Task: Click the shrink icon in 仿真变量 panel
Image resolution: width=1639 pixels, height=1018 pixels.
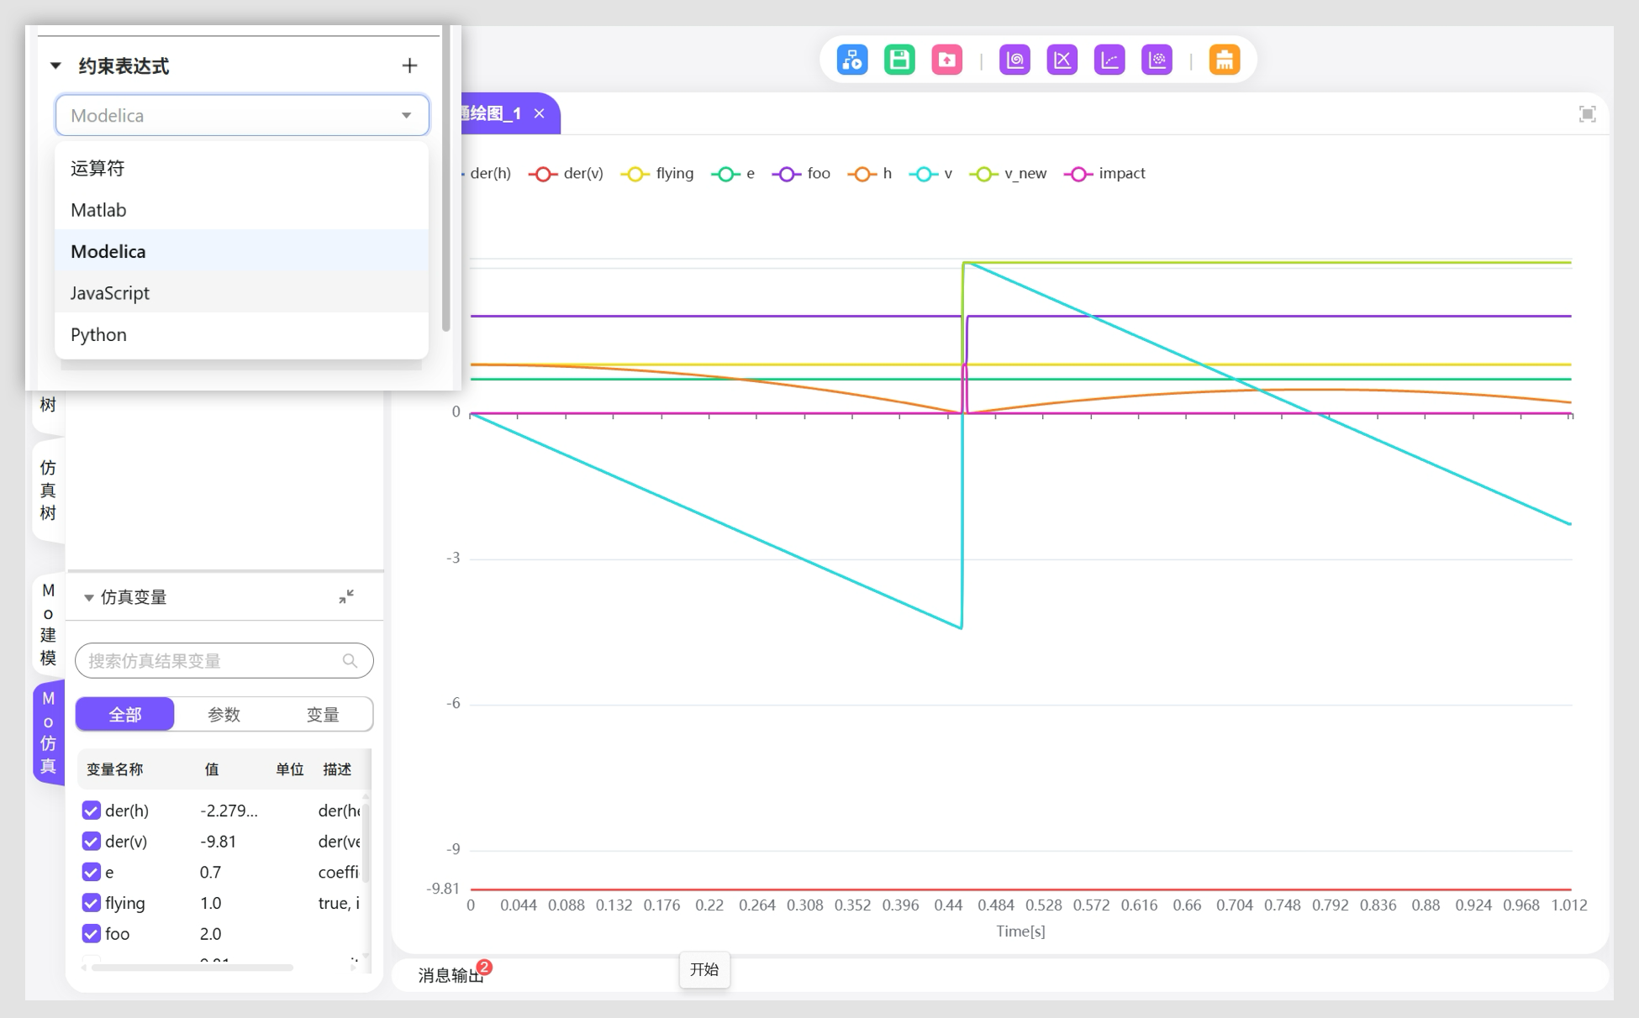Action: 346,596
